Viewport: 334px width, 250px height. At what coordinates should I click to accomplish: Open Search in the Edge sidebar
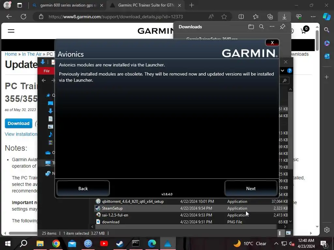[x=326, y=30]
